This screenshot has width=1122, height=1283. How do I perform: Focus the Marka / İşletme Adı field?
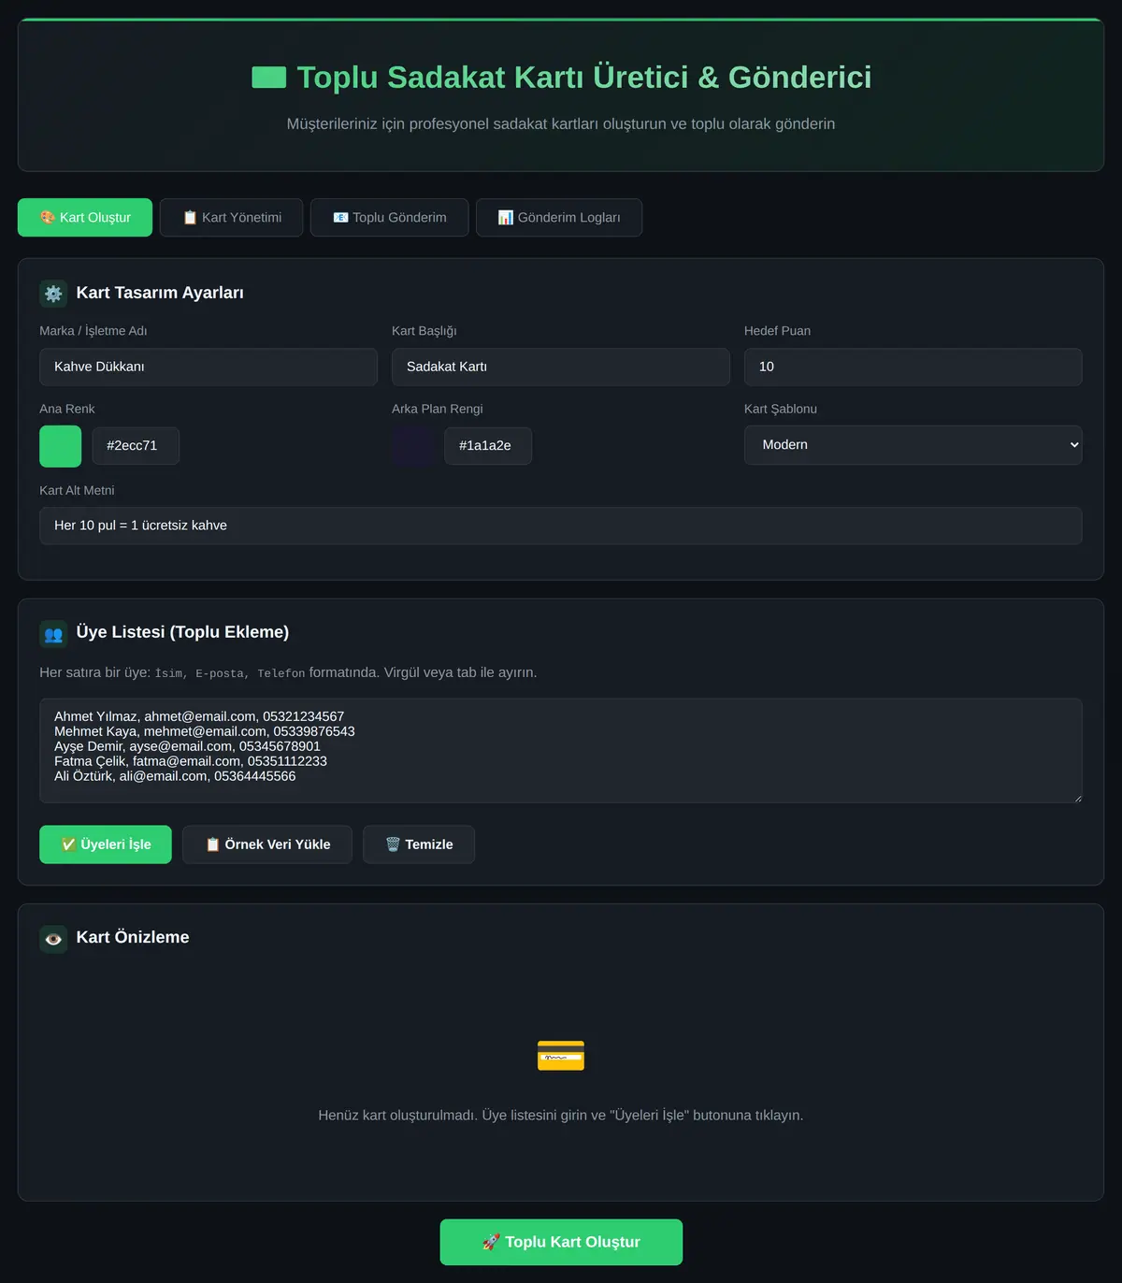point(209,367)
